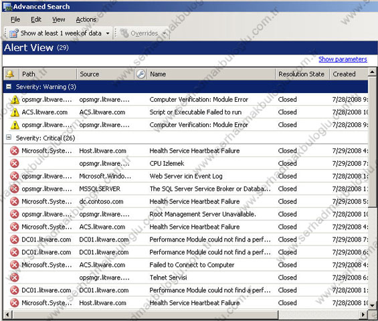The width and height of the screenshot is (378, 321).
Task: Collapse the Severity: Critical group
Action: (x=9, y=137)
